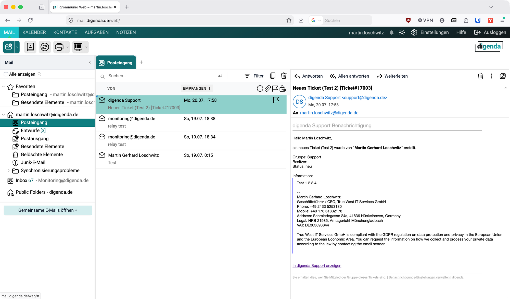Focus the 'Suchen...' mail search field
Image resolution: width=510 pixels, height=299 pixels.
tap(161, 76)
